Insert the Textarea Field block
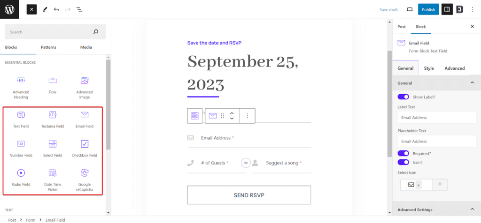This screenshot has height=223, width=481. (52, 115)
